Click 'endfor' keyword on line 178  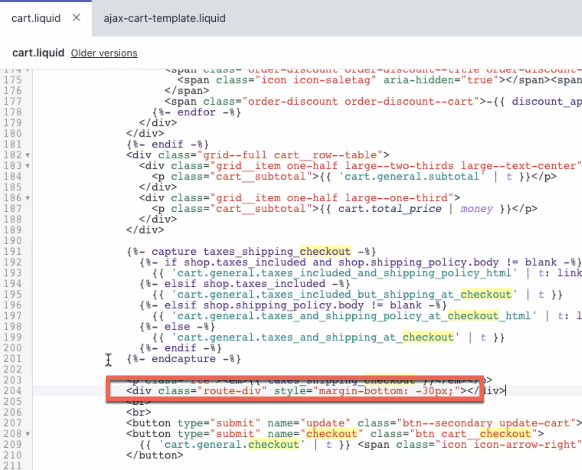pyautogui.click(x=196, y=112)
